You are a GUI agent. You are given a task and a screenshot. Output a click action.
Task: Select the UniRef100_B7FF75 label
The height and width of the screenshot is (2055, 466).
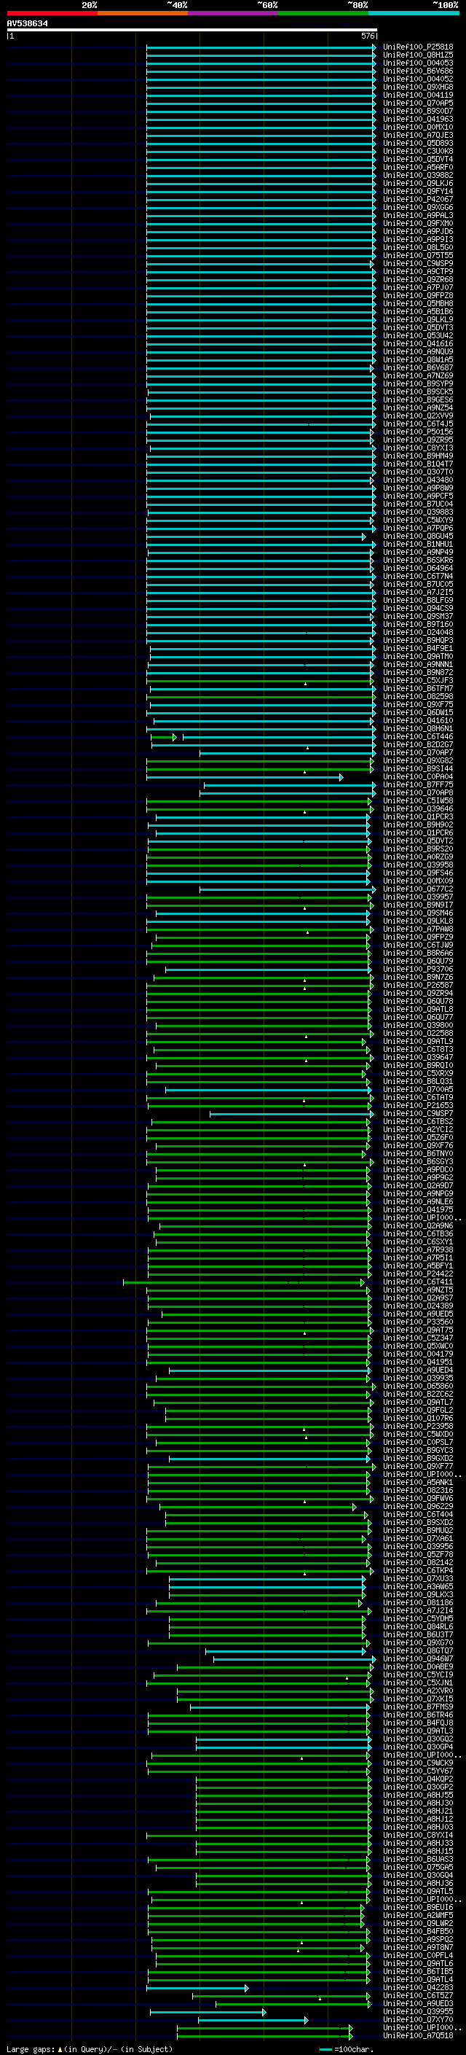point(418,785)
